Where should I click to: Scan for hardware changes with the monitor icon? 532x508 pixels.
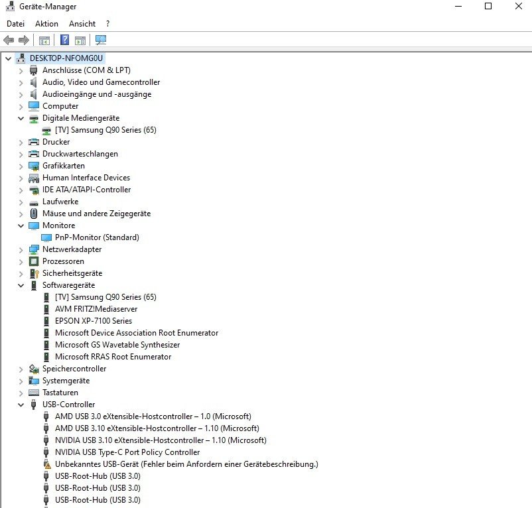pyautogui.click(x=101, y=40)
